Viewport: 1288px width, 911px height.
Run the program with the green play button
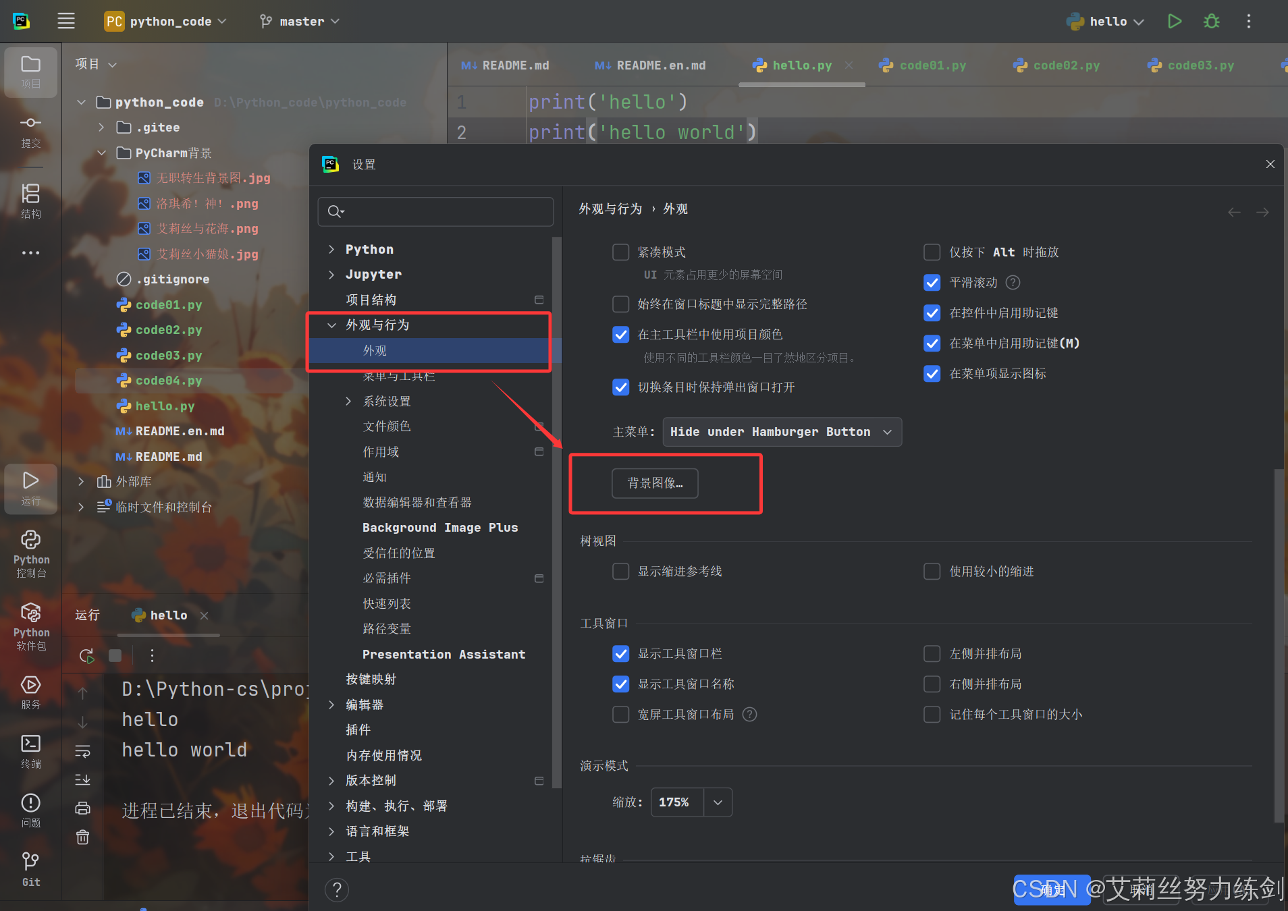[x=1174, y=21]
